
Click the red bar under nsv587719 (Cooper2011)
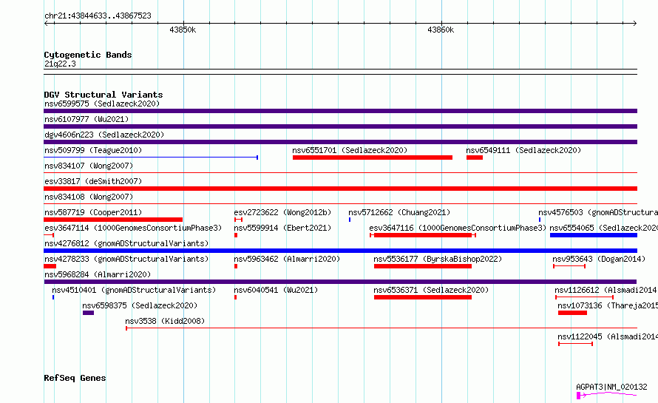113,220
